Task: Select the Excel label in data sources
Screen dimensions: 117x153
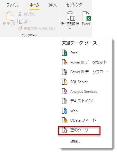Action: (x=74, y=53)
